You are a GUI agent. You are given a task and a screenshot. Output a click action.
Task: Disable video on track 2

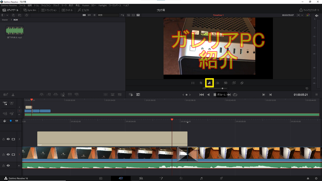click(13, 139)
